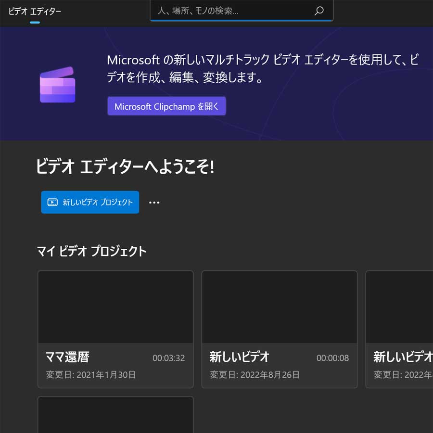The image size is (433, 433).
Task: Click the ママ還暦 project title
Action: pos(67,357)
